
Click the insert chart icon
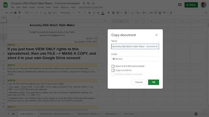tap(160, 13)
